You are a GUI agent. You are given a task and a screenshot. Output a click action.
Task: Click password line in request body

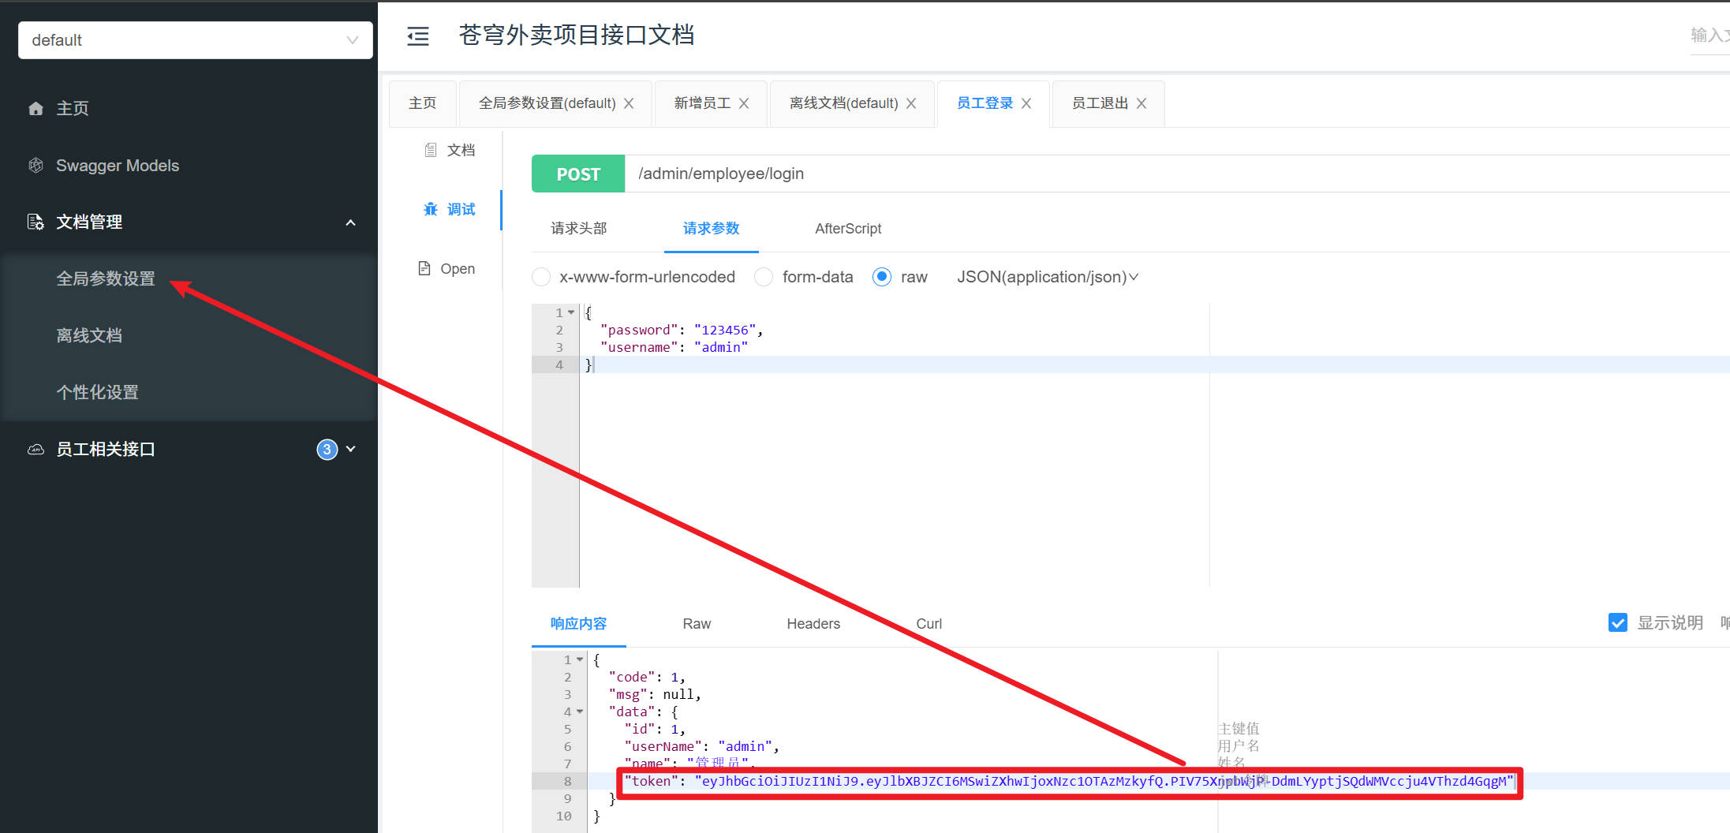tap(682, 330)
